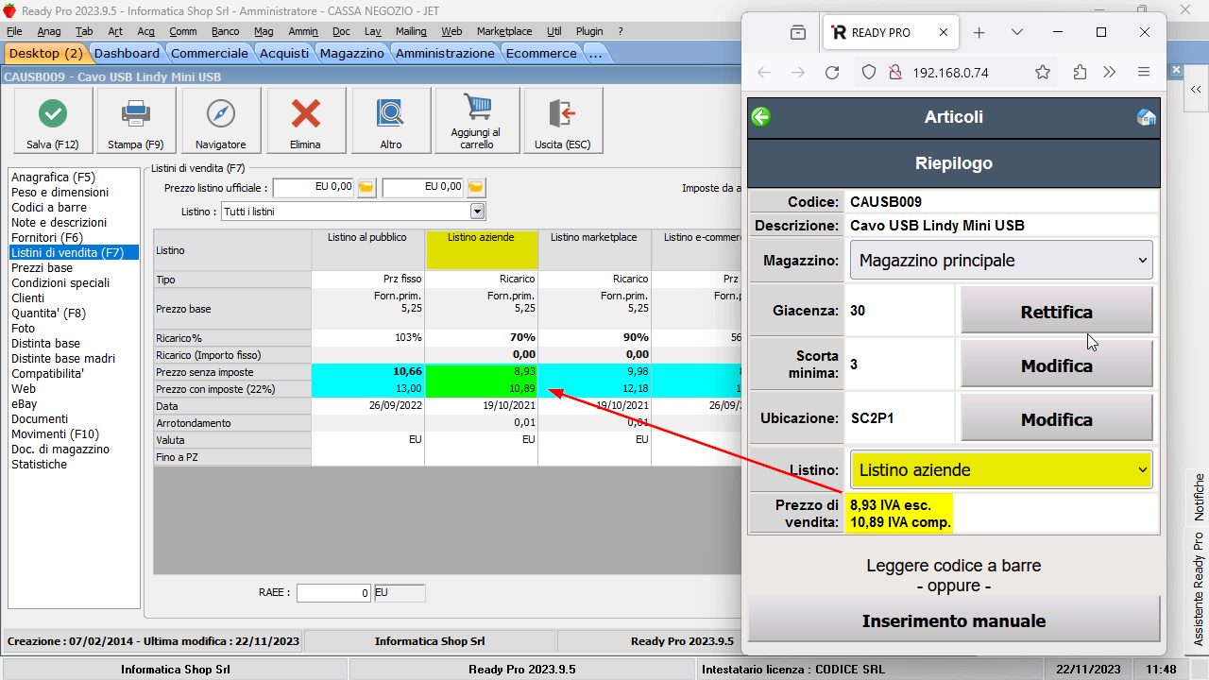
Task: Click the Listino aziende column header
Action: [482, 250]
